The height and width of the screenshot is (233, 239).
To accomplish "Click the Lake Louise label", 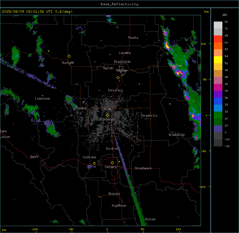I will pyautogui.click(x=5, y=134).
